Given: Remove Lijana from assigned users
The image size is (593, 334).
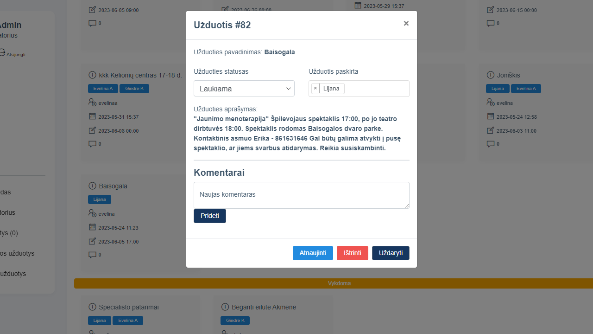Looking at the screenshot, I should [x=315, y=88].
